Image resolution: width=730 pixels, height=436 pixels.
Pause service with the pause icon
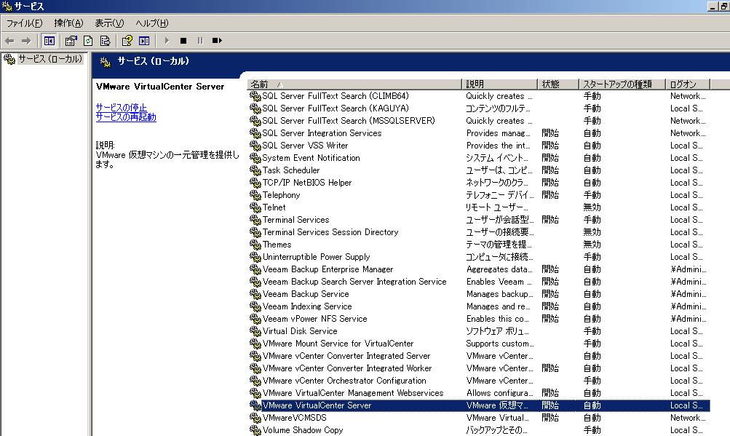(x=200, y=41)
